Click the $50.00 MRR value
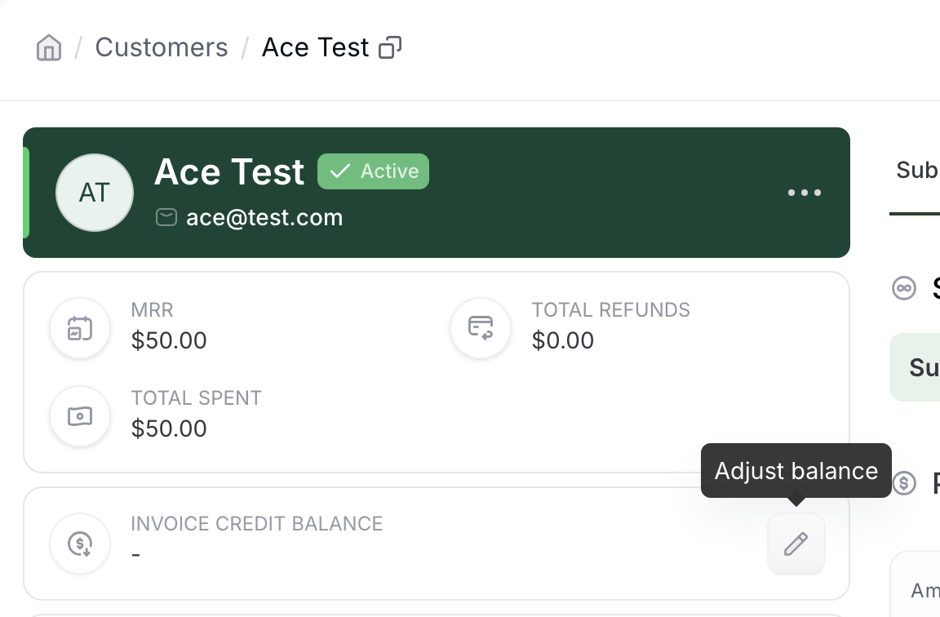This screenshot has height=617, width=940. point(169,340)
